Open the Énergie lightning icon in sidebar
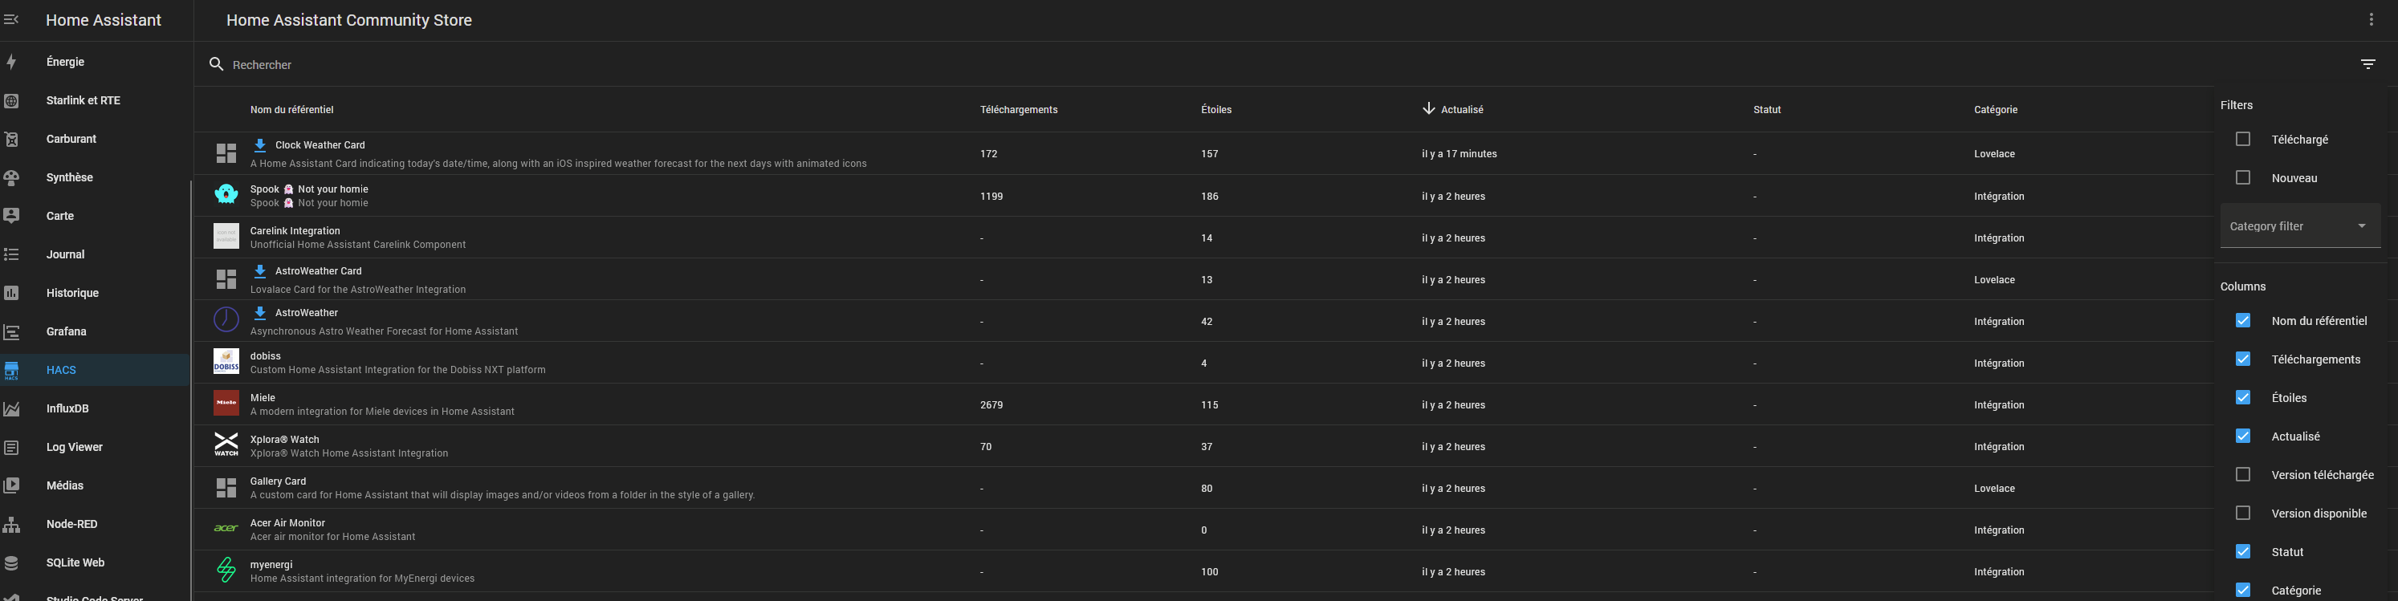This screenshot has width=2398, height=601. [11, 62]
